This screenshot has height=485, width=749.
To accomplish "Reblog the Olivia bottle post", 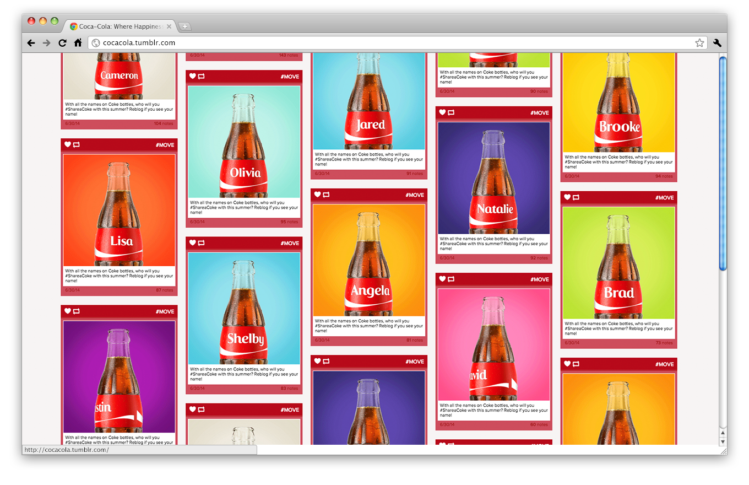I will coord(201,77).
